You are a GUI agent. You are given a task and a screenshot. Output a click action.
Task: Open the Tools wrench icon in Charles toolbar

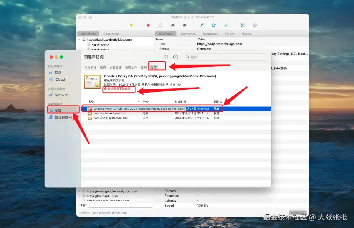click(242, 25)
